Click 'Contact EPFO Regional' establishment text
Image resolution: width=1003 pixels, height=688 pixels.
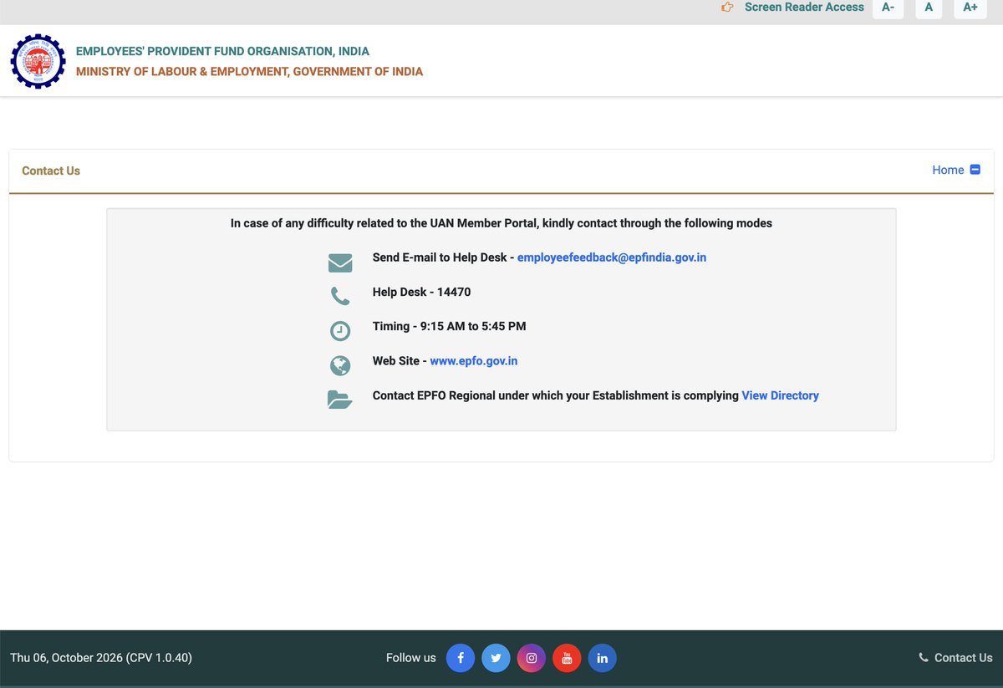(x=556, y=395)
